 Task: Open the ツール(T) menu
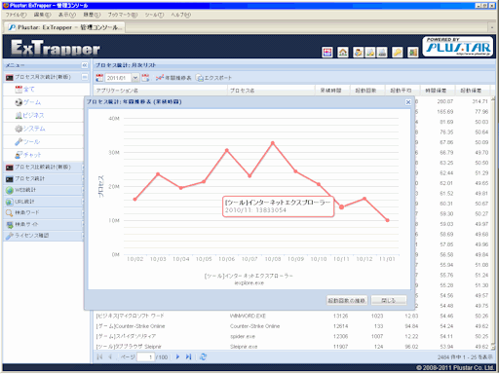pos(154,15)
